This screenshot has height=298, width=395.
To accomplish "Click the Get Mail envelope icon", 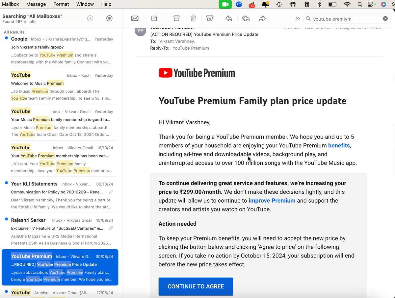I will (135, 18).
